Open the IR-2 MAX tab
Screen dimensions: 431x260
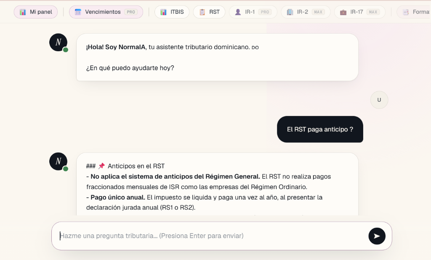click(x=306, y=12)
